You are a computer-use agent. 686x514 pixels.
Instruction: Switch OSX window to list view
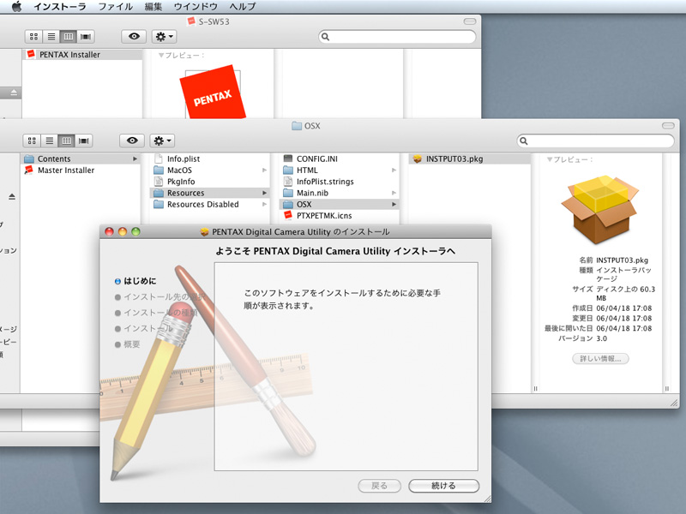click(50, 140)
